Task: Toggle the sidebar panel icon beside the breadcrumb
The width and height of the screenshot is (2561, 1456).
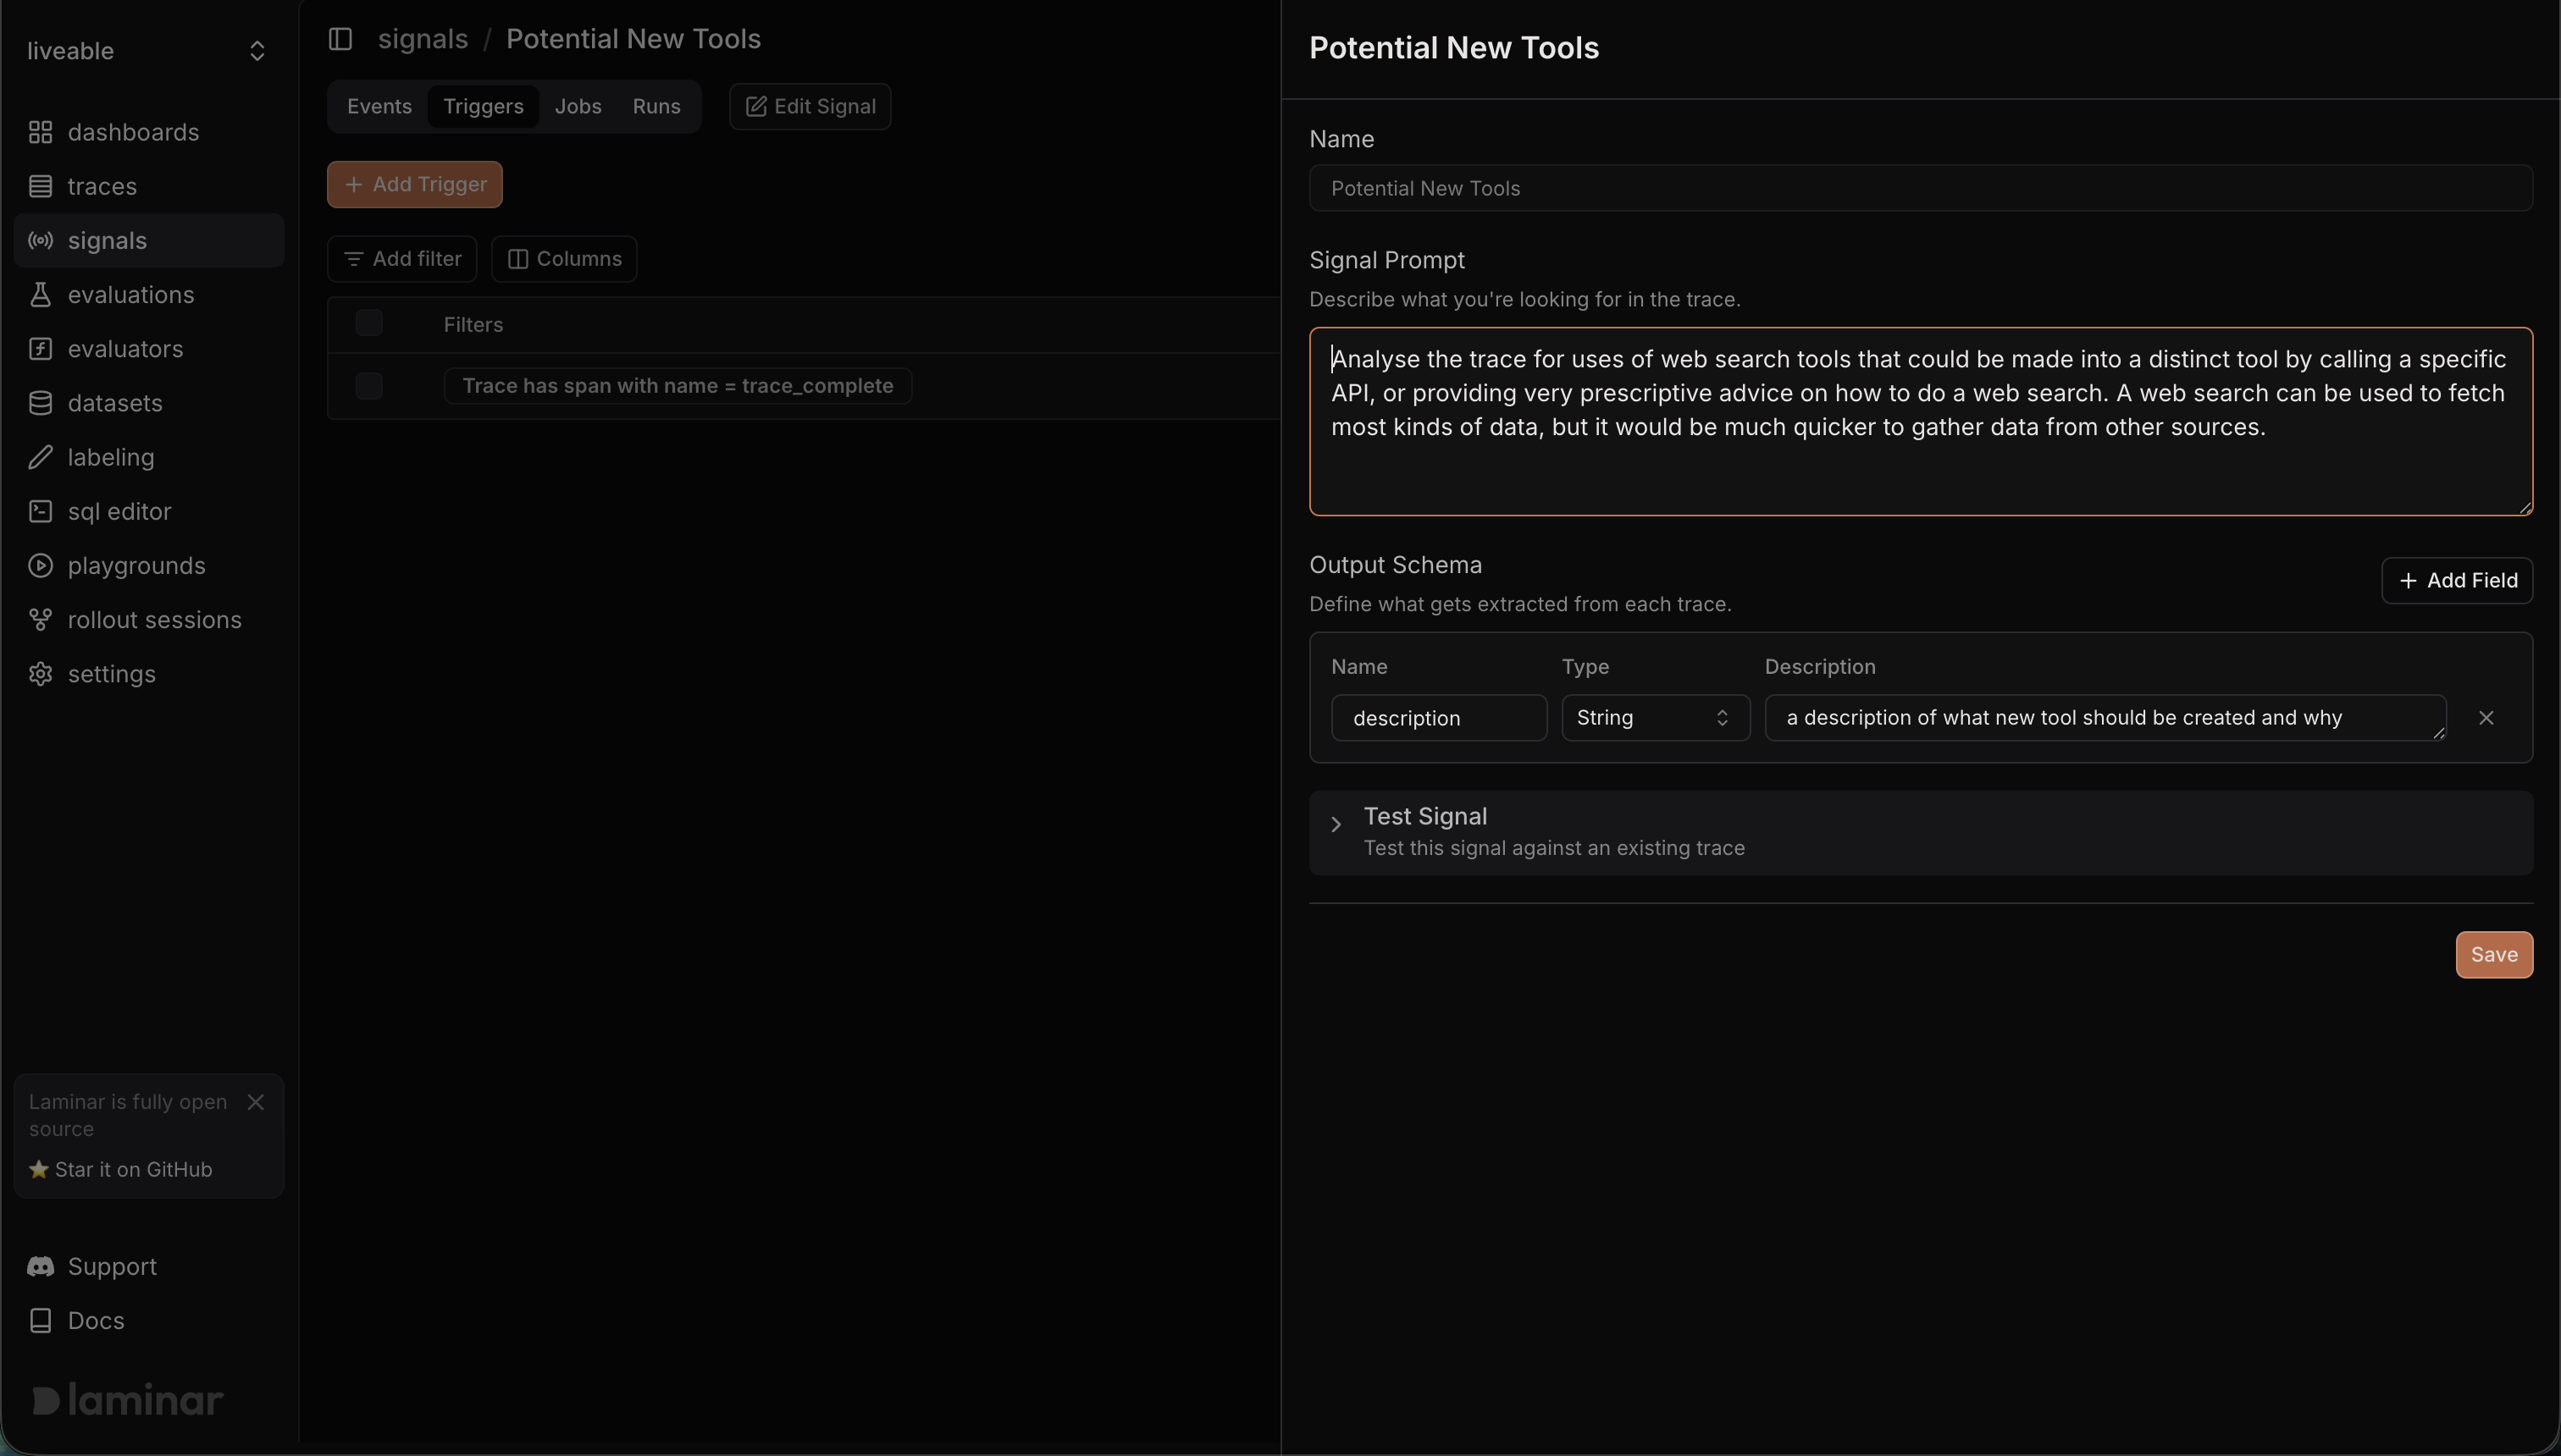Action: point(340,39)
